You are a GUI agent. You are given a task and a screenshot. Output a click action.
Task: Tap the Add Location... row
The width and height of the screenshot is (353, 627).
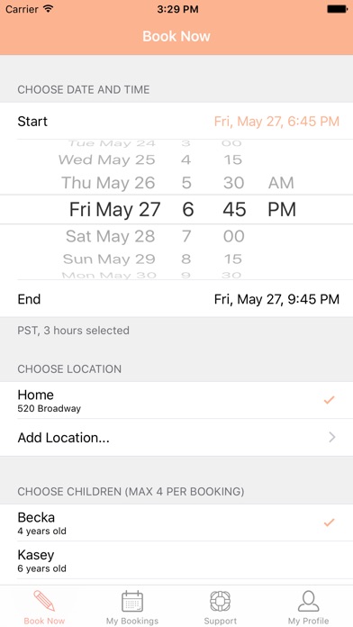(176, 438)
